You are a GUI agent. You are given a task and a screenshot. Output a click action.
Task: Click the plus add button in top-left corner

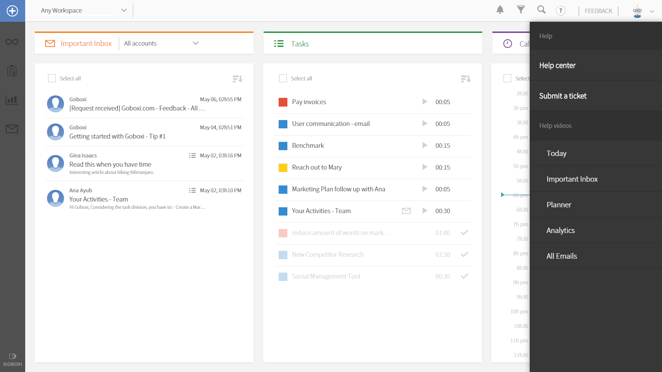tap(12, 11)
